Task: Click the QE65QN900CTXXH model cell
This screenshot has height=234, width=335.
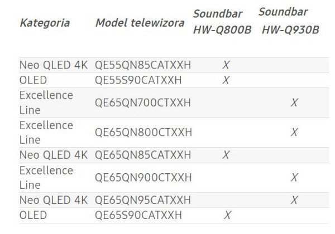Action: click(143, 177)
